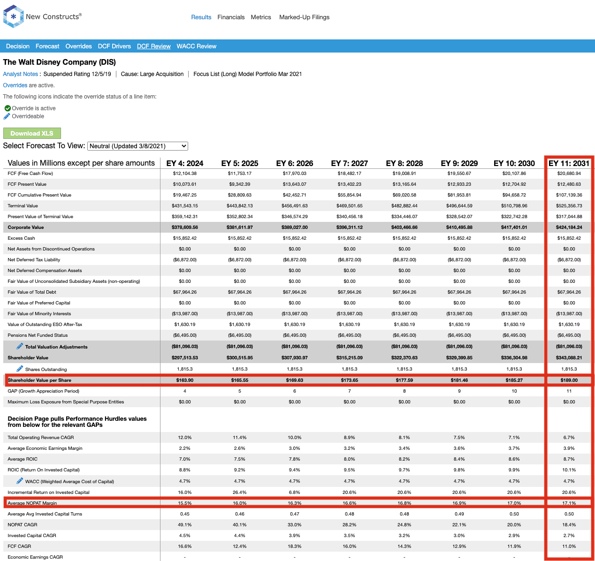
Task: Click The Walt Disney Company (DIS) heading
Action: [x=59, y=62]
